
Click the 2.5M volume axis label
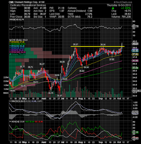(x=6, y=78)
